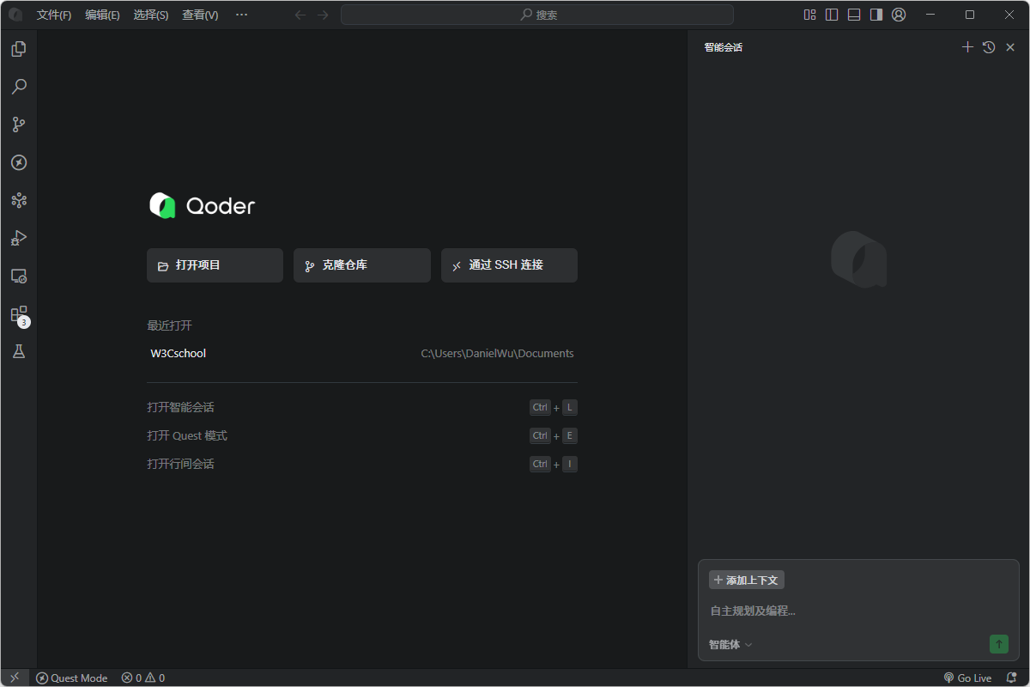Click the conversation history clock icon

(x=989, y=47)
